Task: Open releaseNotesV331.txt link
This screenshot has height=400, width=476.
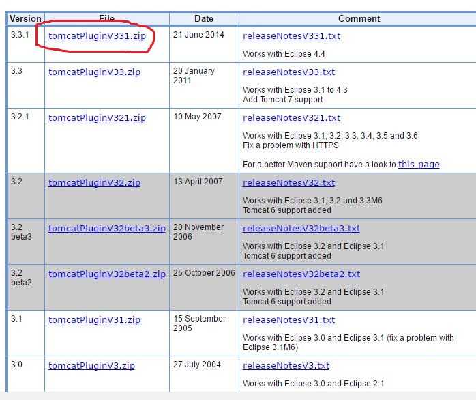Action: click(x=291, y=36)
